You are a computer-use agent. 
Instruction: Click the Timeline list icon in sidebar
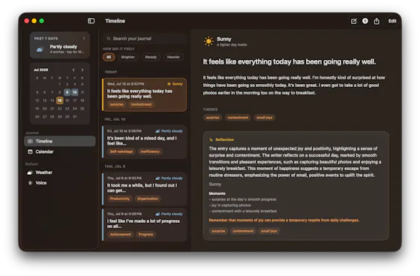click(x=30, y=141)
